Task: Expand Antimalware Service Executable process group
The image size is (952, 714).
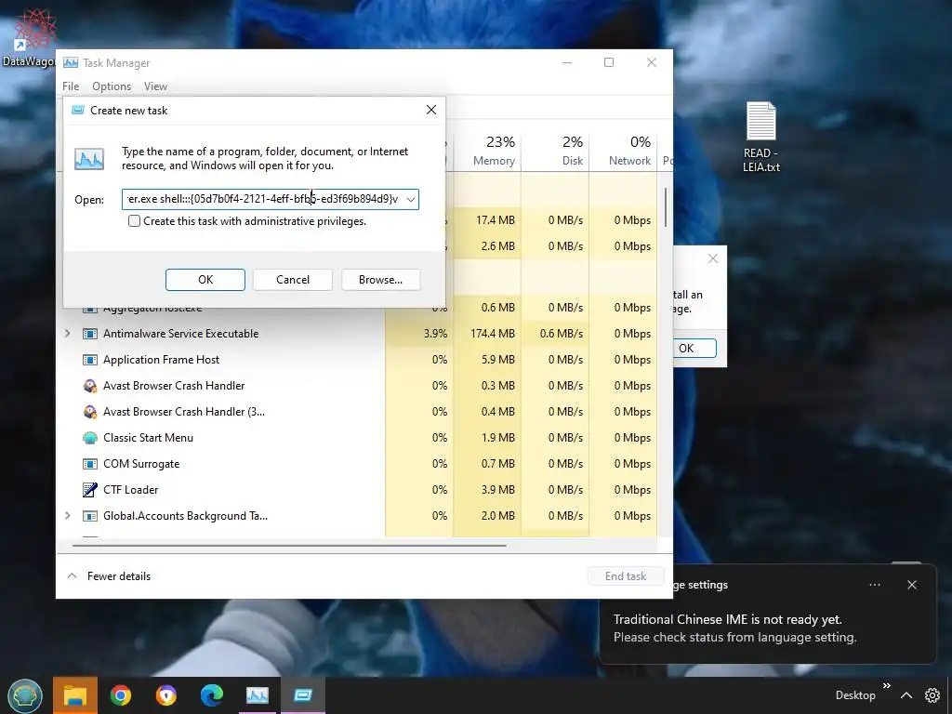Action: pos(67,334)
